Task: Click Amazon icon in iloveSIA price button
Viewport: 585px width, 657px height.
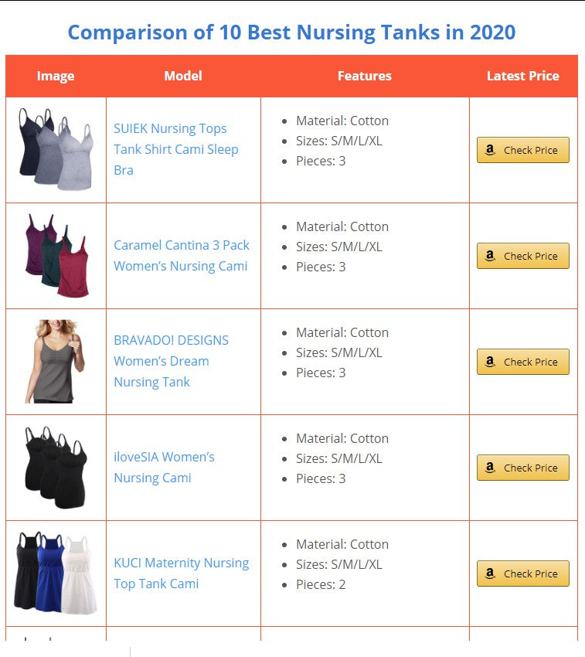Action: click(x=490, y=468)
